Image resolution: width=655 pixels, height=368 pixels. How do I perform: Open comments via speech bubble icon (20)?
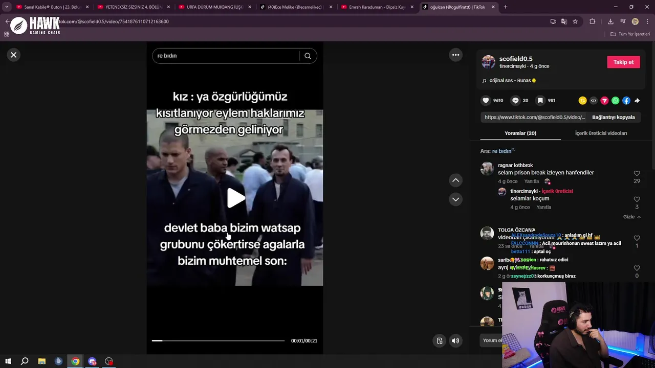515,100
